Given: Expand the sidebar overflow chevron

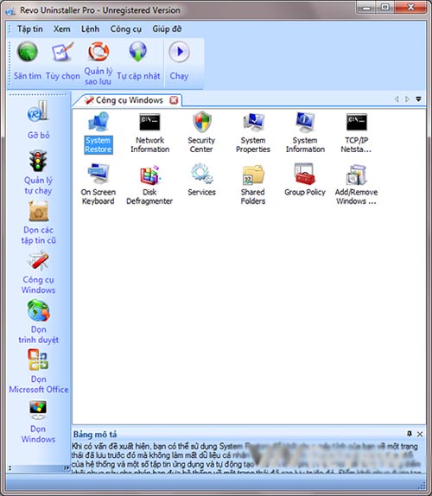Looking at the screenshot, I should click(x=67, y=467).
